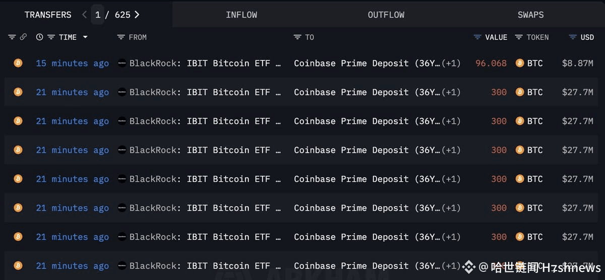Toggle the TIME sort arrow
This screenshot has height=280, width=605.
click(x=85, y=37)
